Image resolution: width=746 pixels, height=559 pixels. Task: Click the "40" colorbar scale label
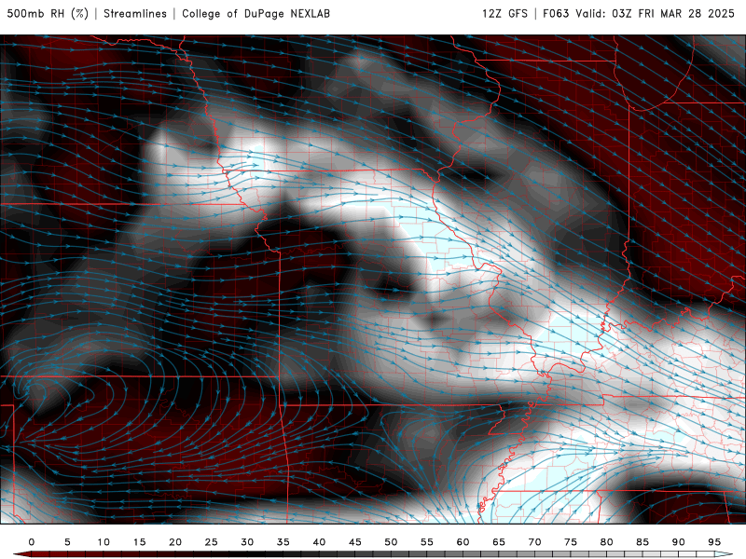coord(319,542)
